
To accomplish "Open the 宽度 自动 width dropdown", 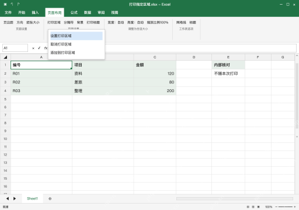I will (x=116, y=23).
